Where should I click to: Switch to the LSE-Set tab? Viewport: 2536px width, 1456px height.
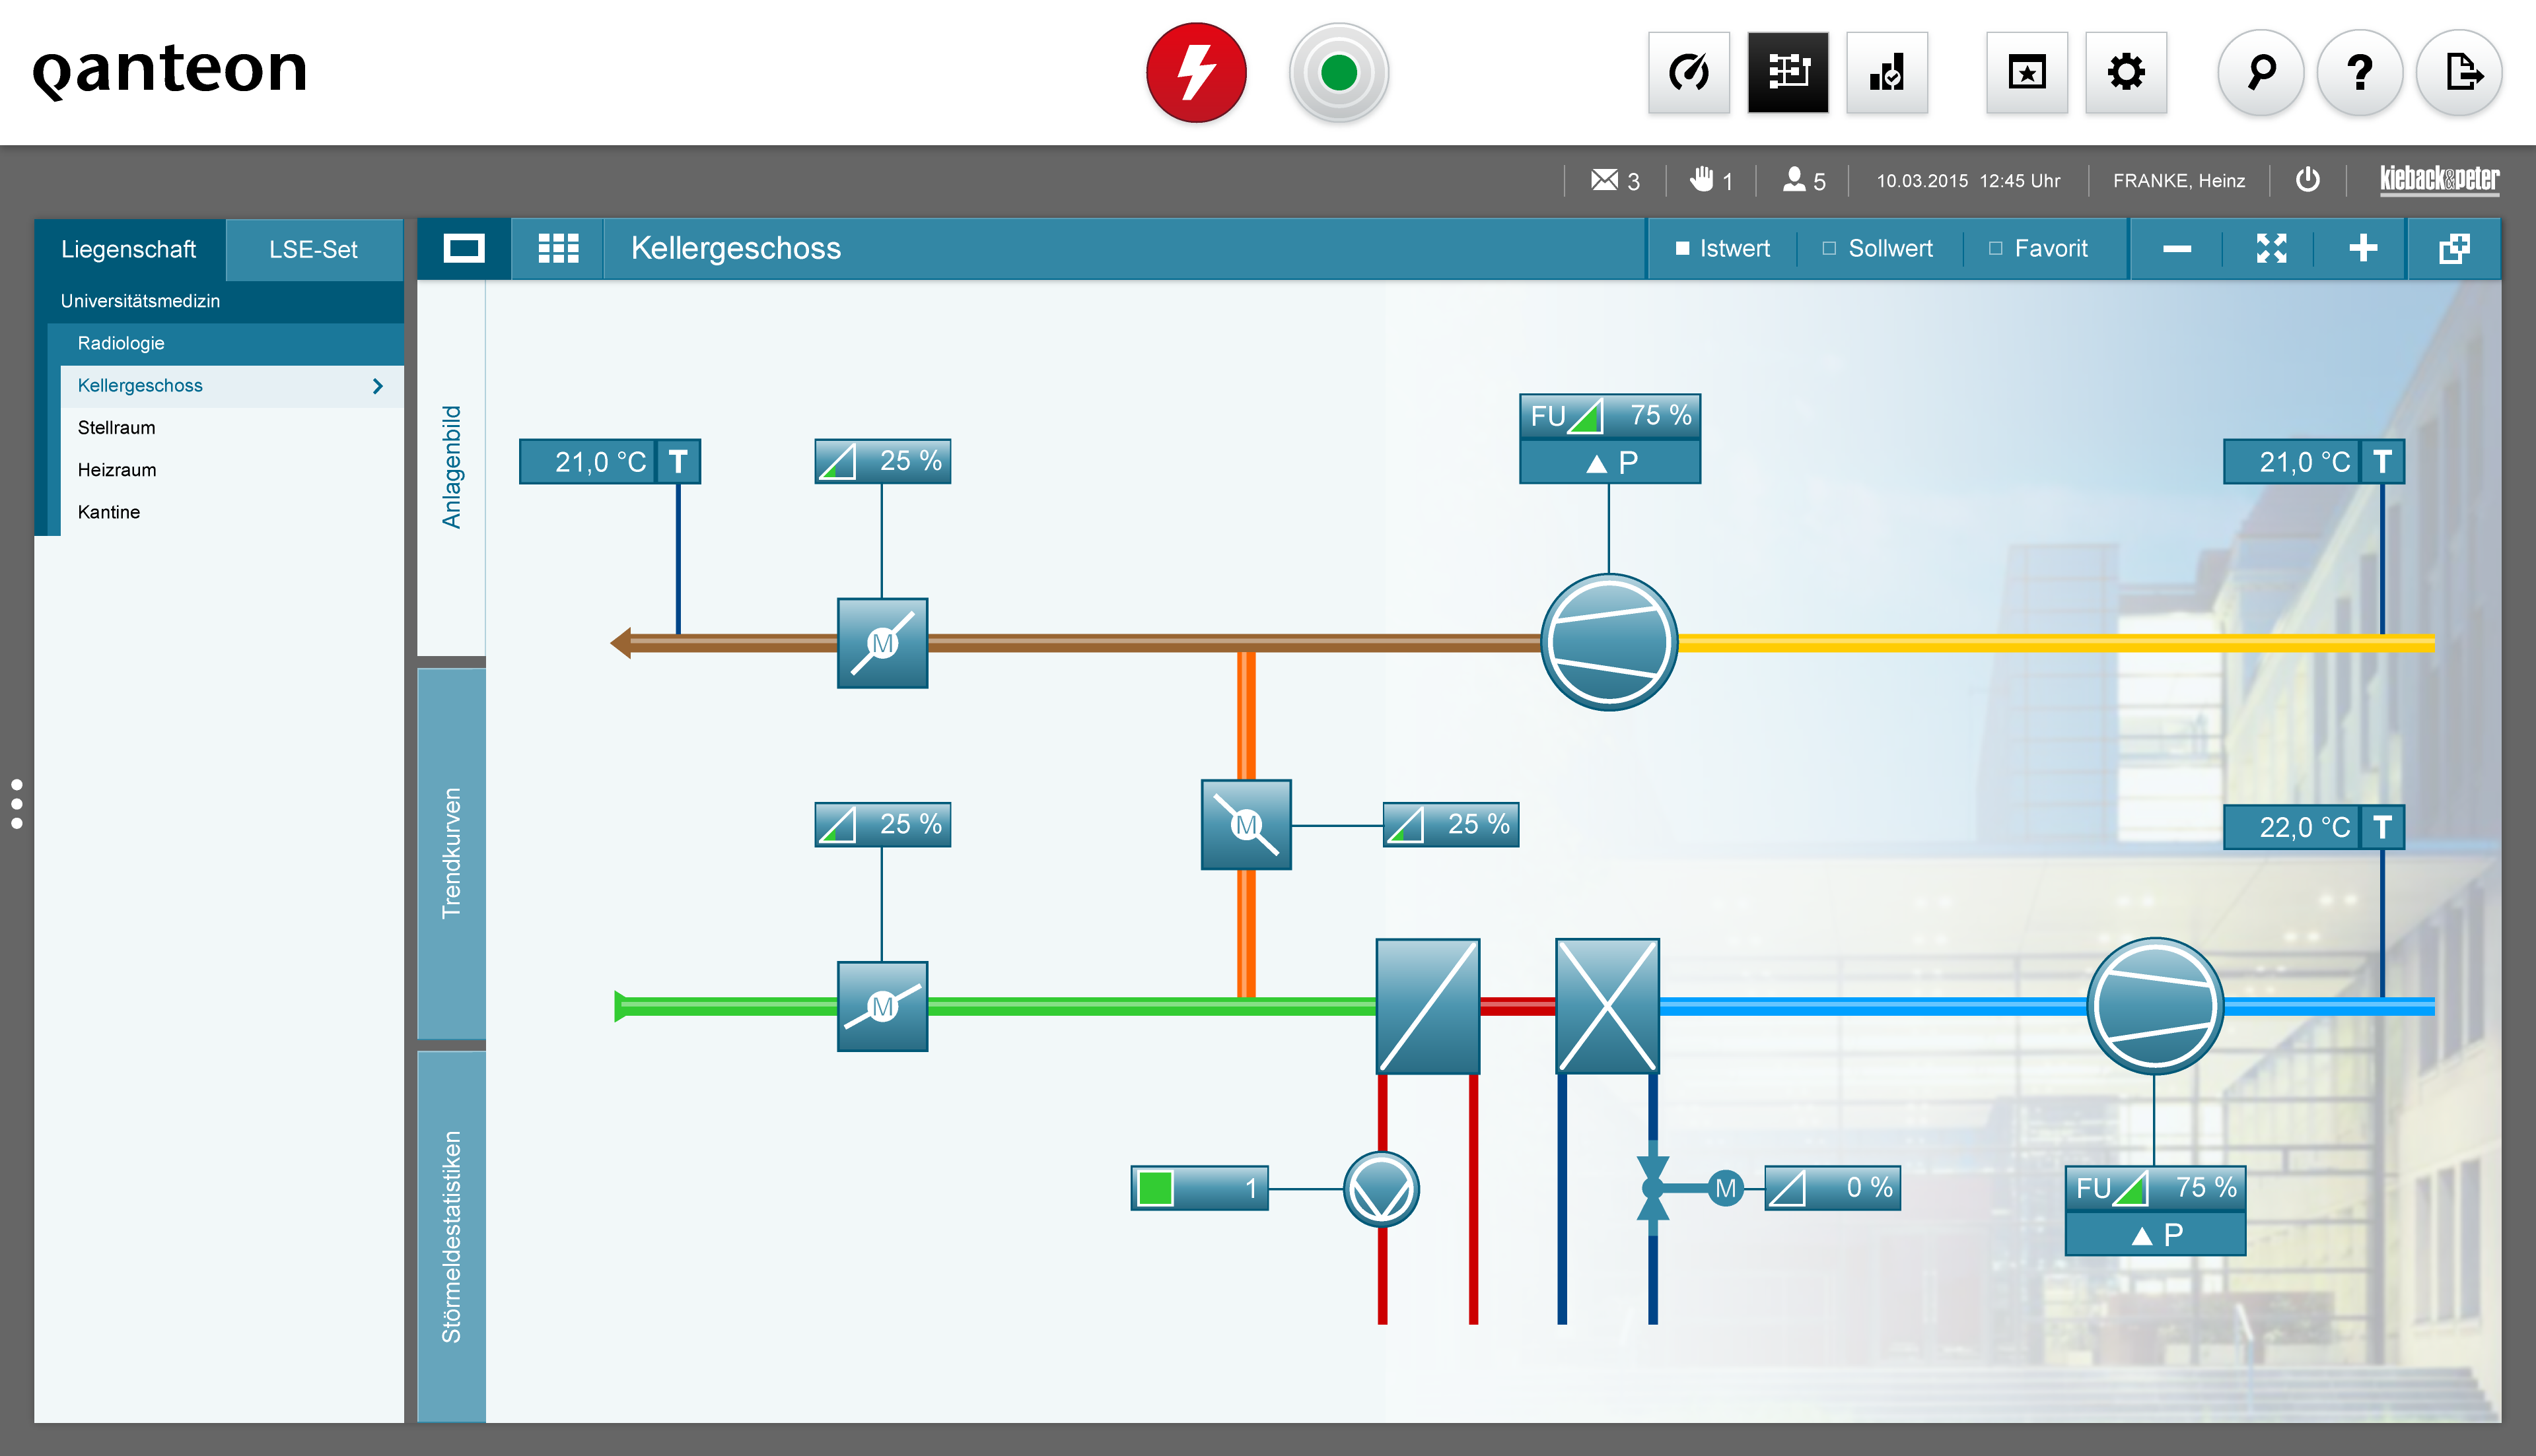(313, 249)
